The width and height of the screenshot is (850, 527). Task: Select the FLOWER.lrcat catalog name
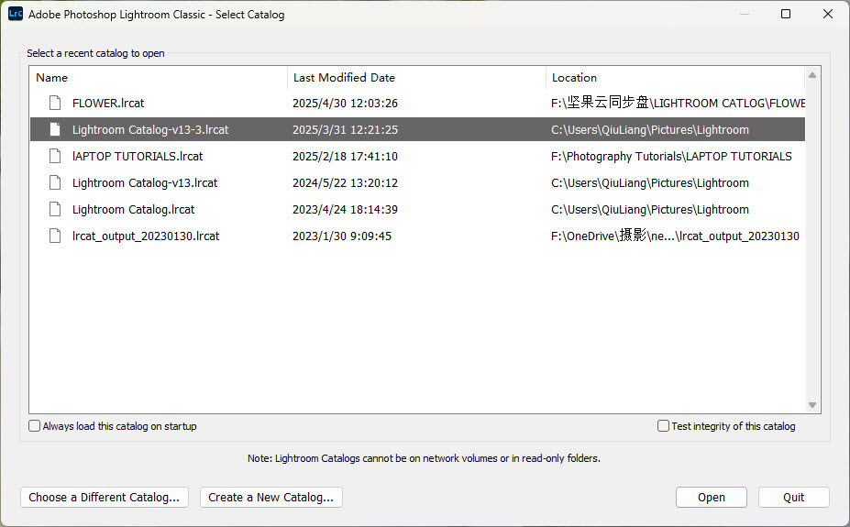108,103
